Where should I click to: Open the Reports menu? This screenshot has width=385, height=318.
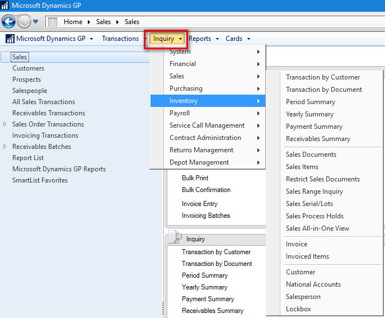204,39
